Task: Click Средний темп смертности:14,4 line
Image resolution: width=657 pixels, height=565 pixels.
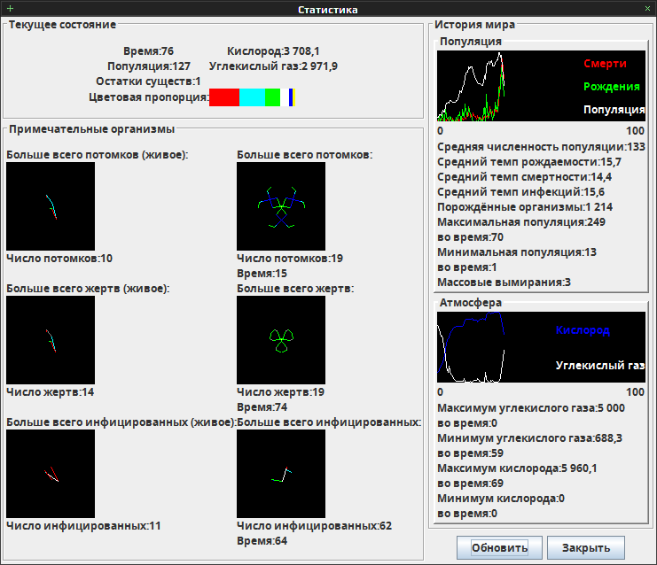Action: [x=525, y=177]
